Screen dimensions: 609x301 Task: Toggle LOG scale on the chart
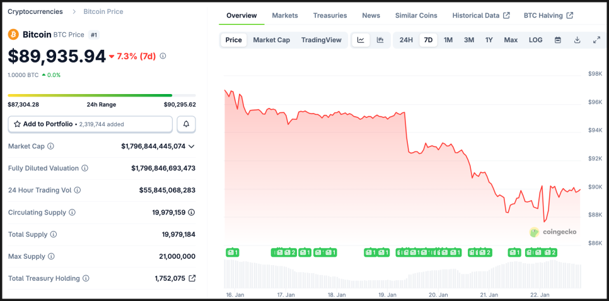coord(535,40)
